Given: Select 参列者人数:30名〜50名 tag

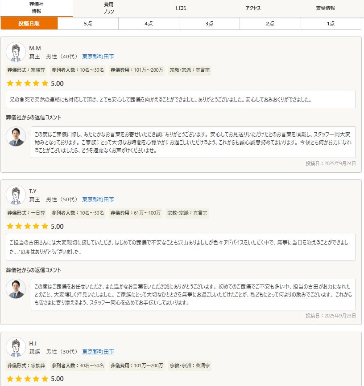Looking at the screenshot, I should click(x=78, y=366).
